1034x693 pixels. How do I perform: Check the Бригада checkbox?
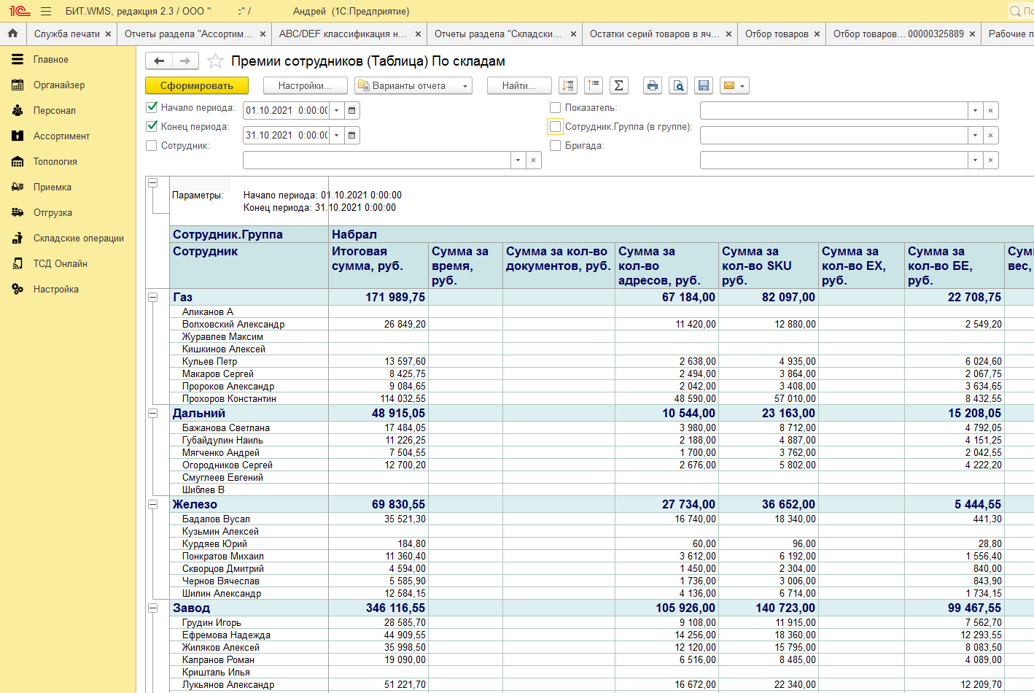click(555, 145)
